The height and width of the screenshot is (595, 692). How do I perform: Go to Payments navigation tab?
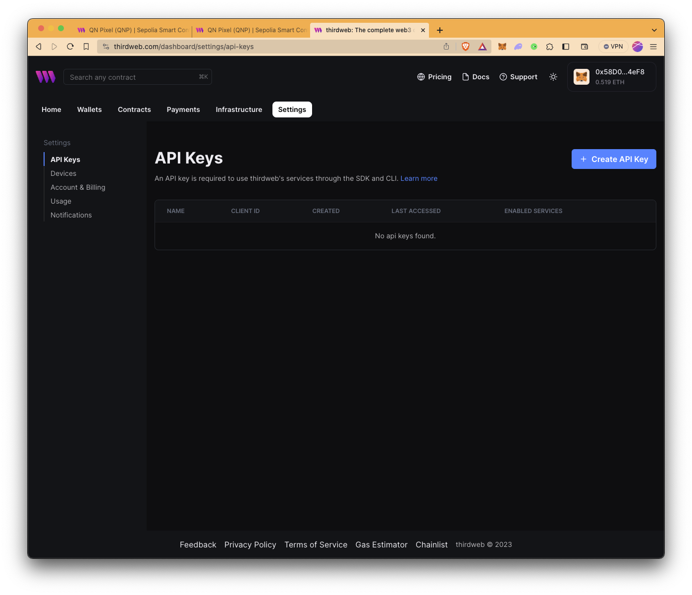pos(183,109)
